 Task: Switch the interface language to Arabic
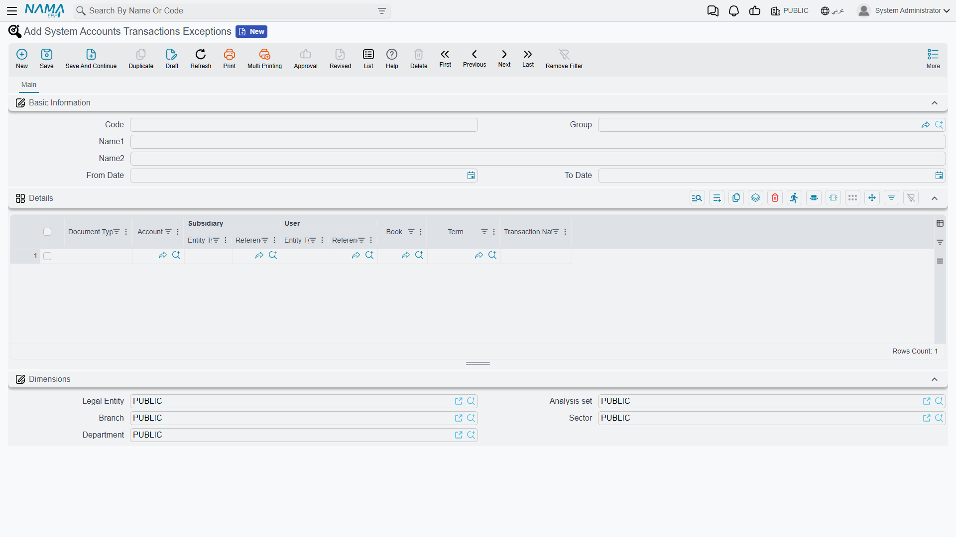(833, 11)
